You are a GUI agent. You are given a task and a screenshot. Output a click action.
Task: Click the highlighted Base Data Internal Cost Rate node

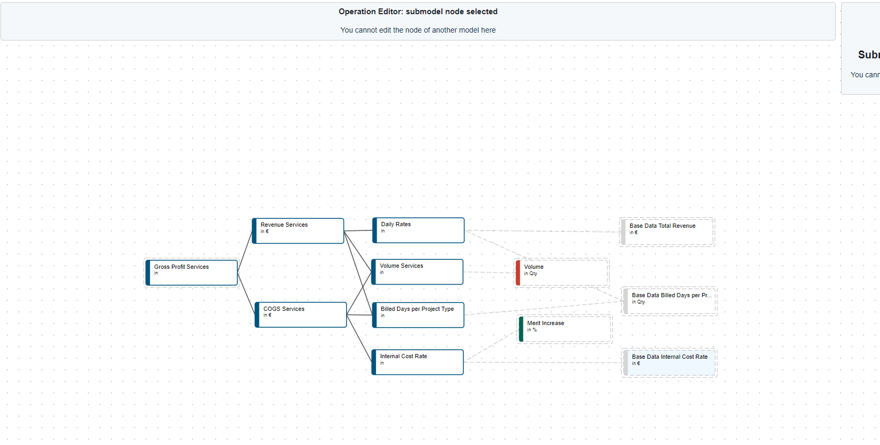pyautogui.click(x=670, y=363)
